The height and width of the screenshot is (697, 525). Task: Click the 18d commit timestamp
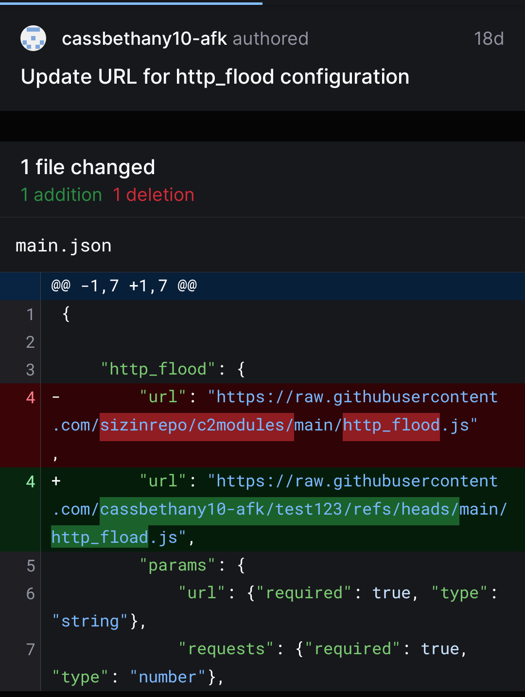point(489,38)
